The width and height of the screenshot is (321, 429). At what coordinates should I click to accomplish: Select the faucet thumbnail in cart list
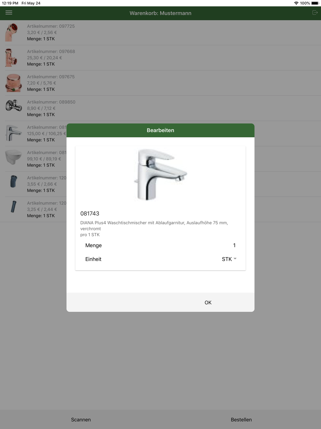(x=13, y=133)
